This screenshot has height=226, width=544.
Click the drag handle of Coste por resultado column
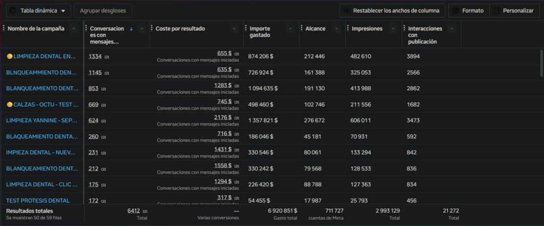click(x=152, y=29)
